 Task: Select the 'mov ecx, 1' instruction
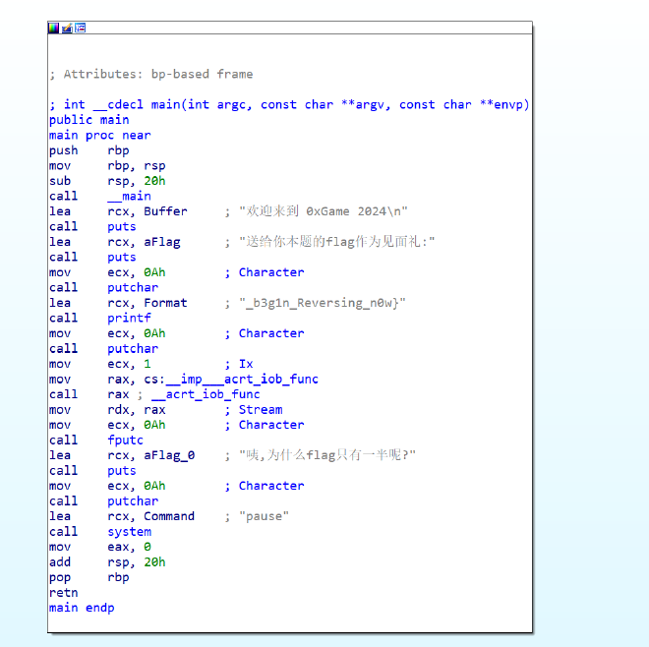[x=100, y=364]
